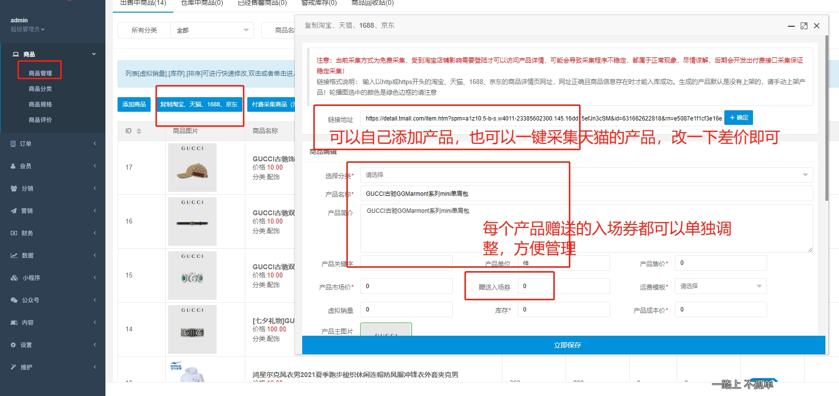Open 商品分类 in sidebar
This screenshot has height=396, width=839.
[40, 89]
